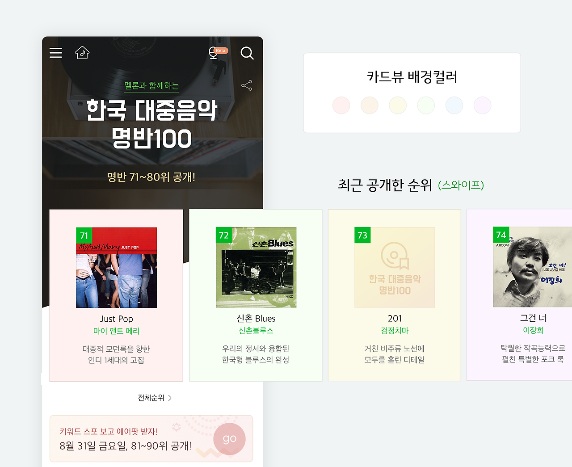Pick the lavender background color swatch
The width and height of the screenshot is (572, 467).
click(483, 105)
